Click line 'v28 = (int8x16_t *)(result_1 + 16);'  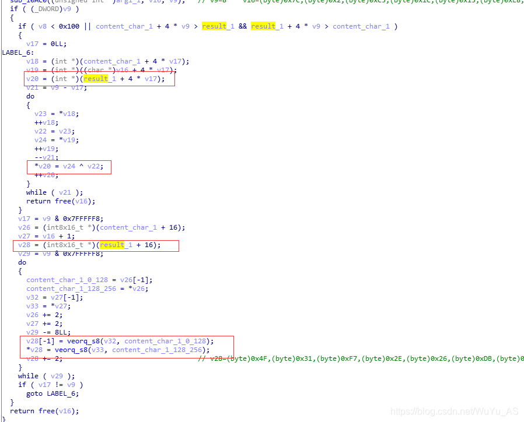coord(89,245)
